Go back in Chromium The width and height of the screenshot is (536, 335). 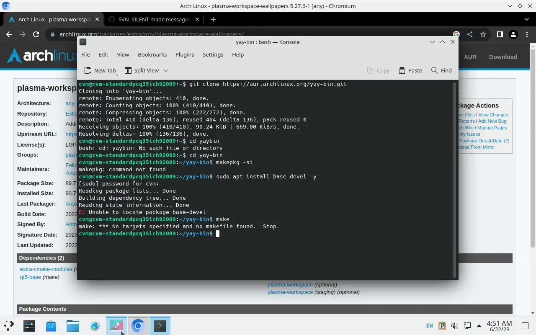(9, 34)
